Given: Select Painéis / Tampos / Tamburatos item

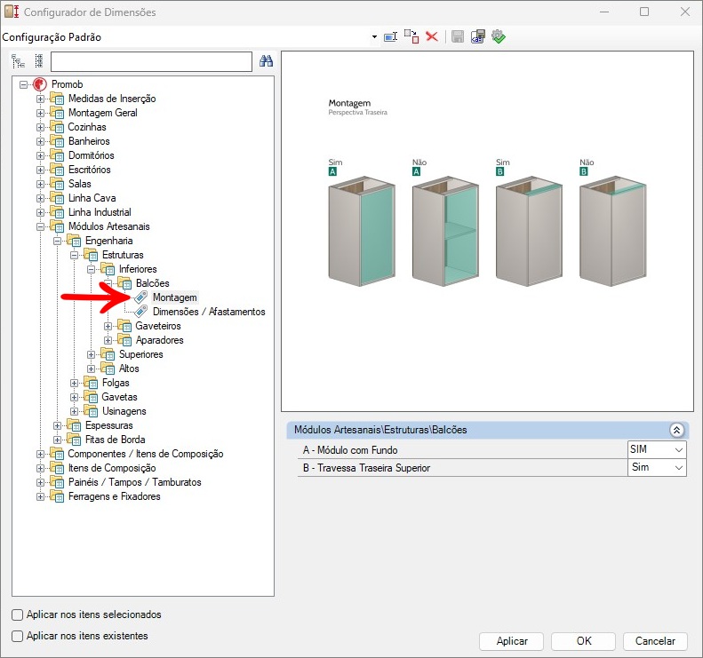Looking at the screenshot, I should pyautogui.click(x=134, y=482).
